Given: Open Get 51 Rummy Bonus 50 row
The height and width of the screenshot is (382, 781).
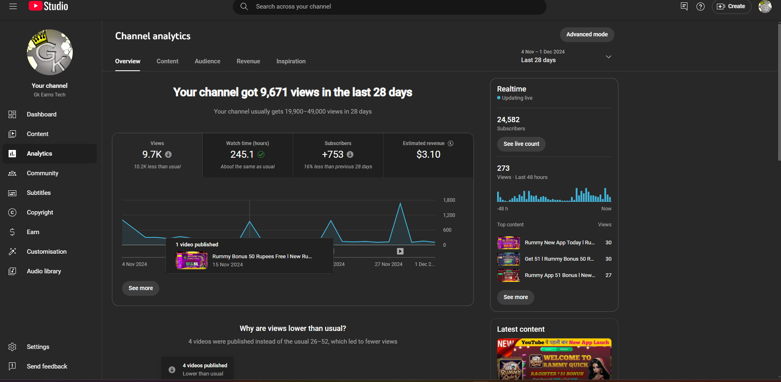Looking at the screenshot, I should click(x=554, y=259).
